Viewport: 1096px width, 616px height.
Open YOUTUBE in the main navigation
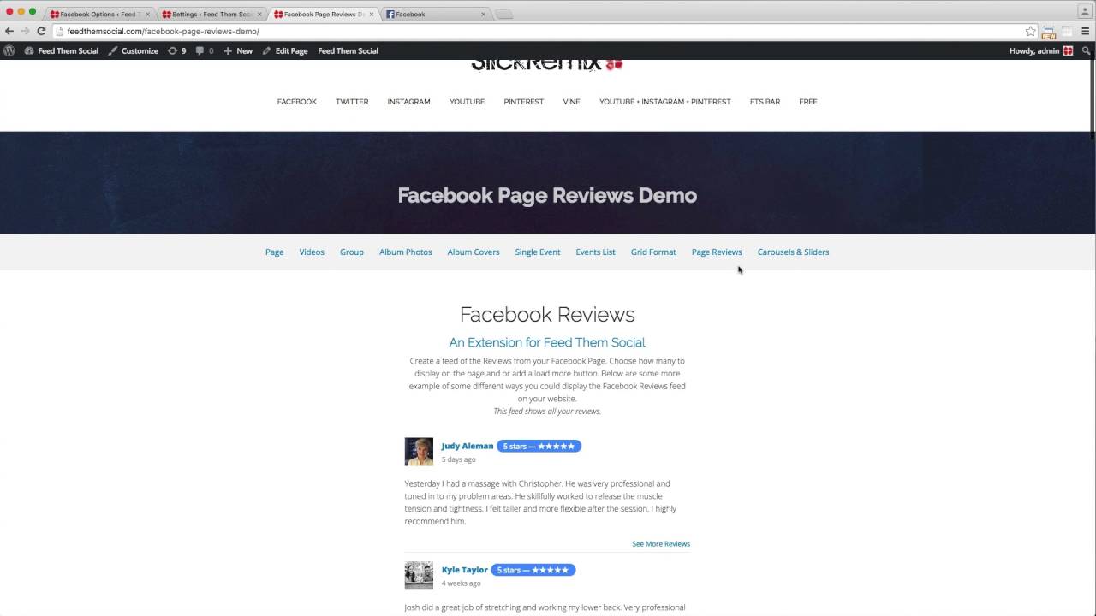(467, 102)
